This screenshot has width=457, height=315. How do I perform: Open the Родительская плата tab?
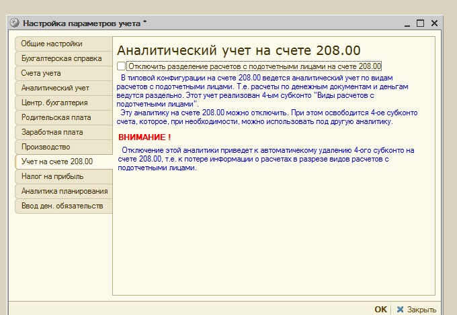pyautogui.click(x=64, y=117)
